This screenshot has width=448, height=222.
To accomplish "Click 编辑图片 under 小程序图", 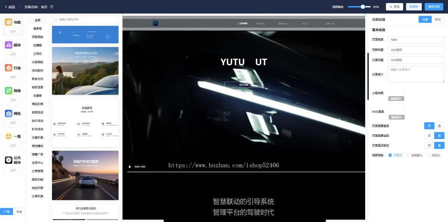I will pos(396,98).
